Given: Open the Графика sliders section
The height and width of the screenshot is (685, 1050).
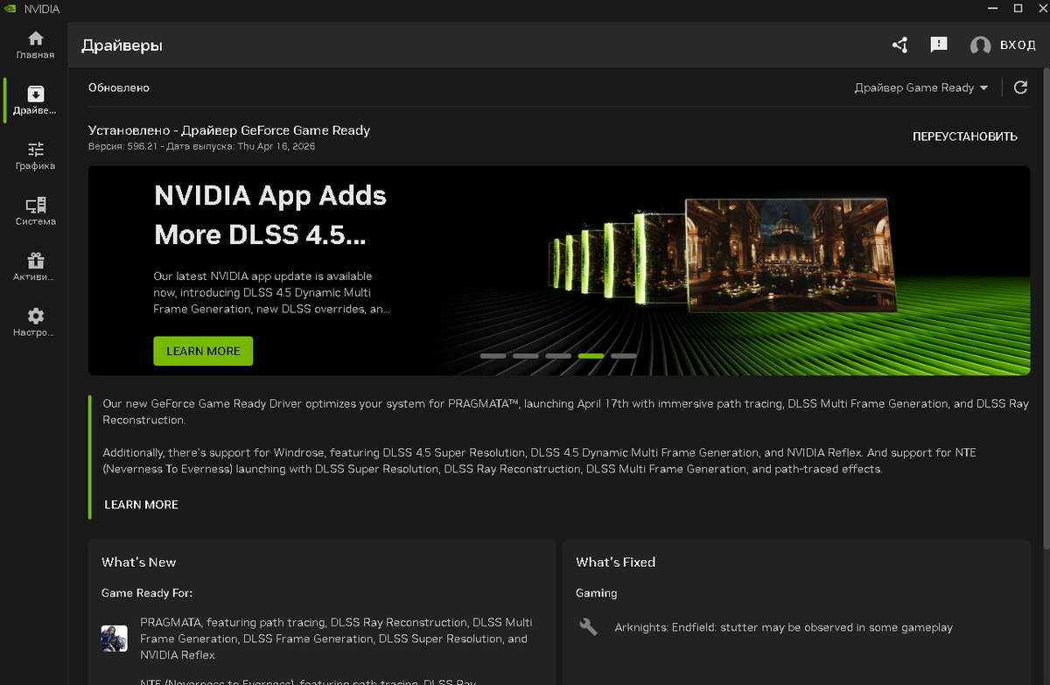Looking at the screenshot, I should pos(35,156).
